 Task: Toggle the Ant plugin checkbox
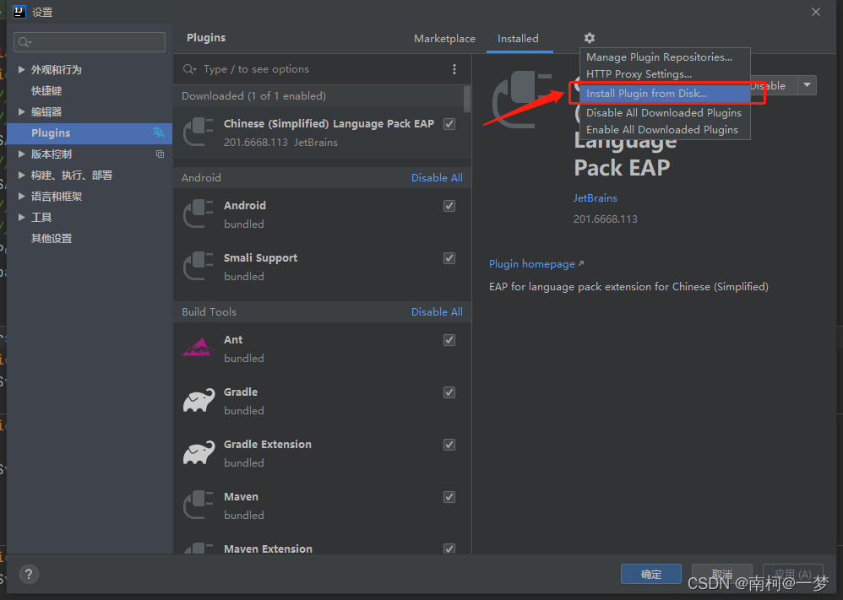[x=449, y=340]
